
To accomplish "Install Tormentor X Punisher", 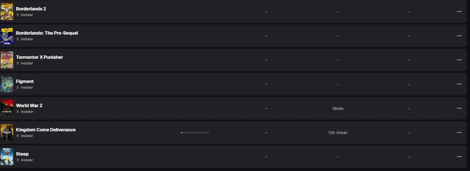I will point(25,63).
